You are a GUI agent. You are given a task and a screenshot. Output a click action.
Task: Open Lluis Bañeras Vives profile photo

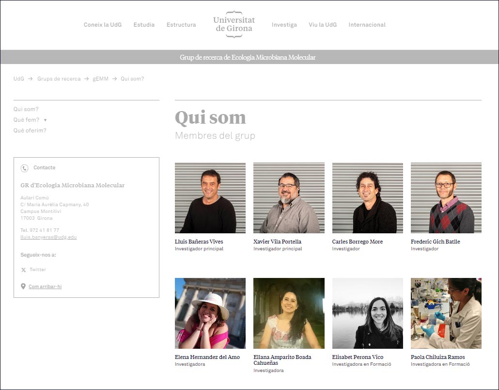pos(210,198)
